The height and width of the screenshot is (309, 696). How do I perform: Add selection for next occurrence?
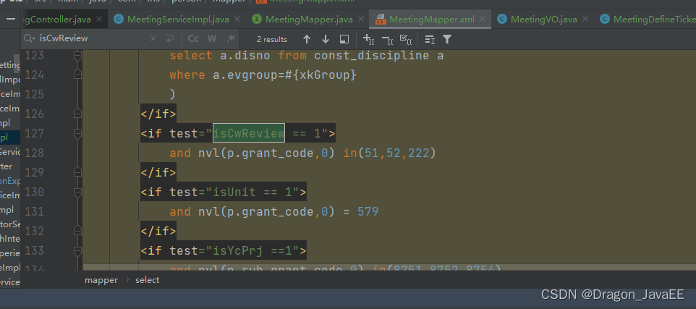coord(368,39)
